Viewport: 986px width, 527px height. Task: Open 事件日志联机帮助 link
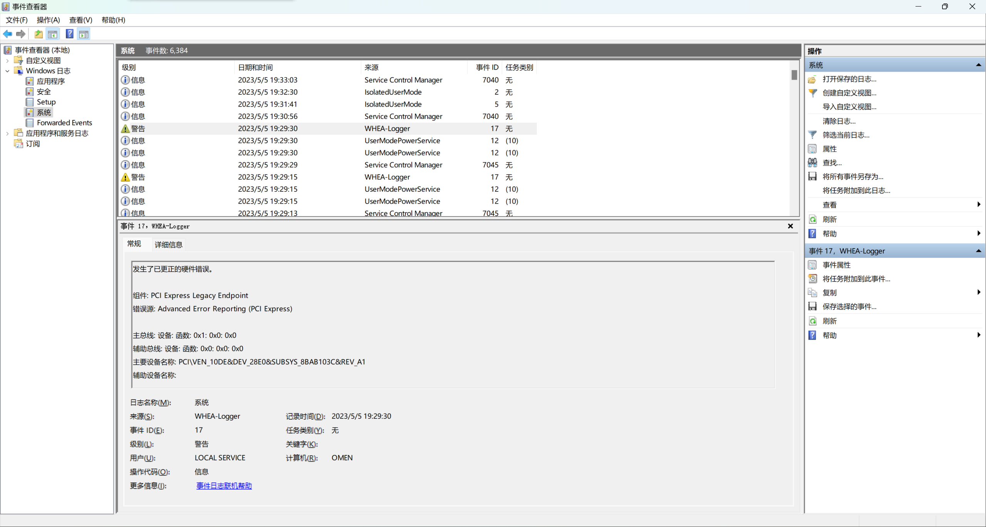tap(224, 486)
